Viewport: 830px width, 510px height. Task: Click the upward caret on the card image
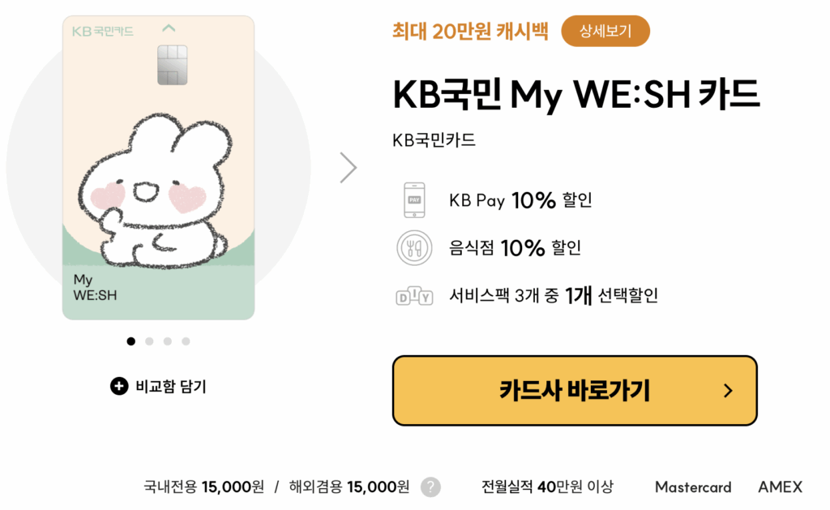pos(169,28)
